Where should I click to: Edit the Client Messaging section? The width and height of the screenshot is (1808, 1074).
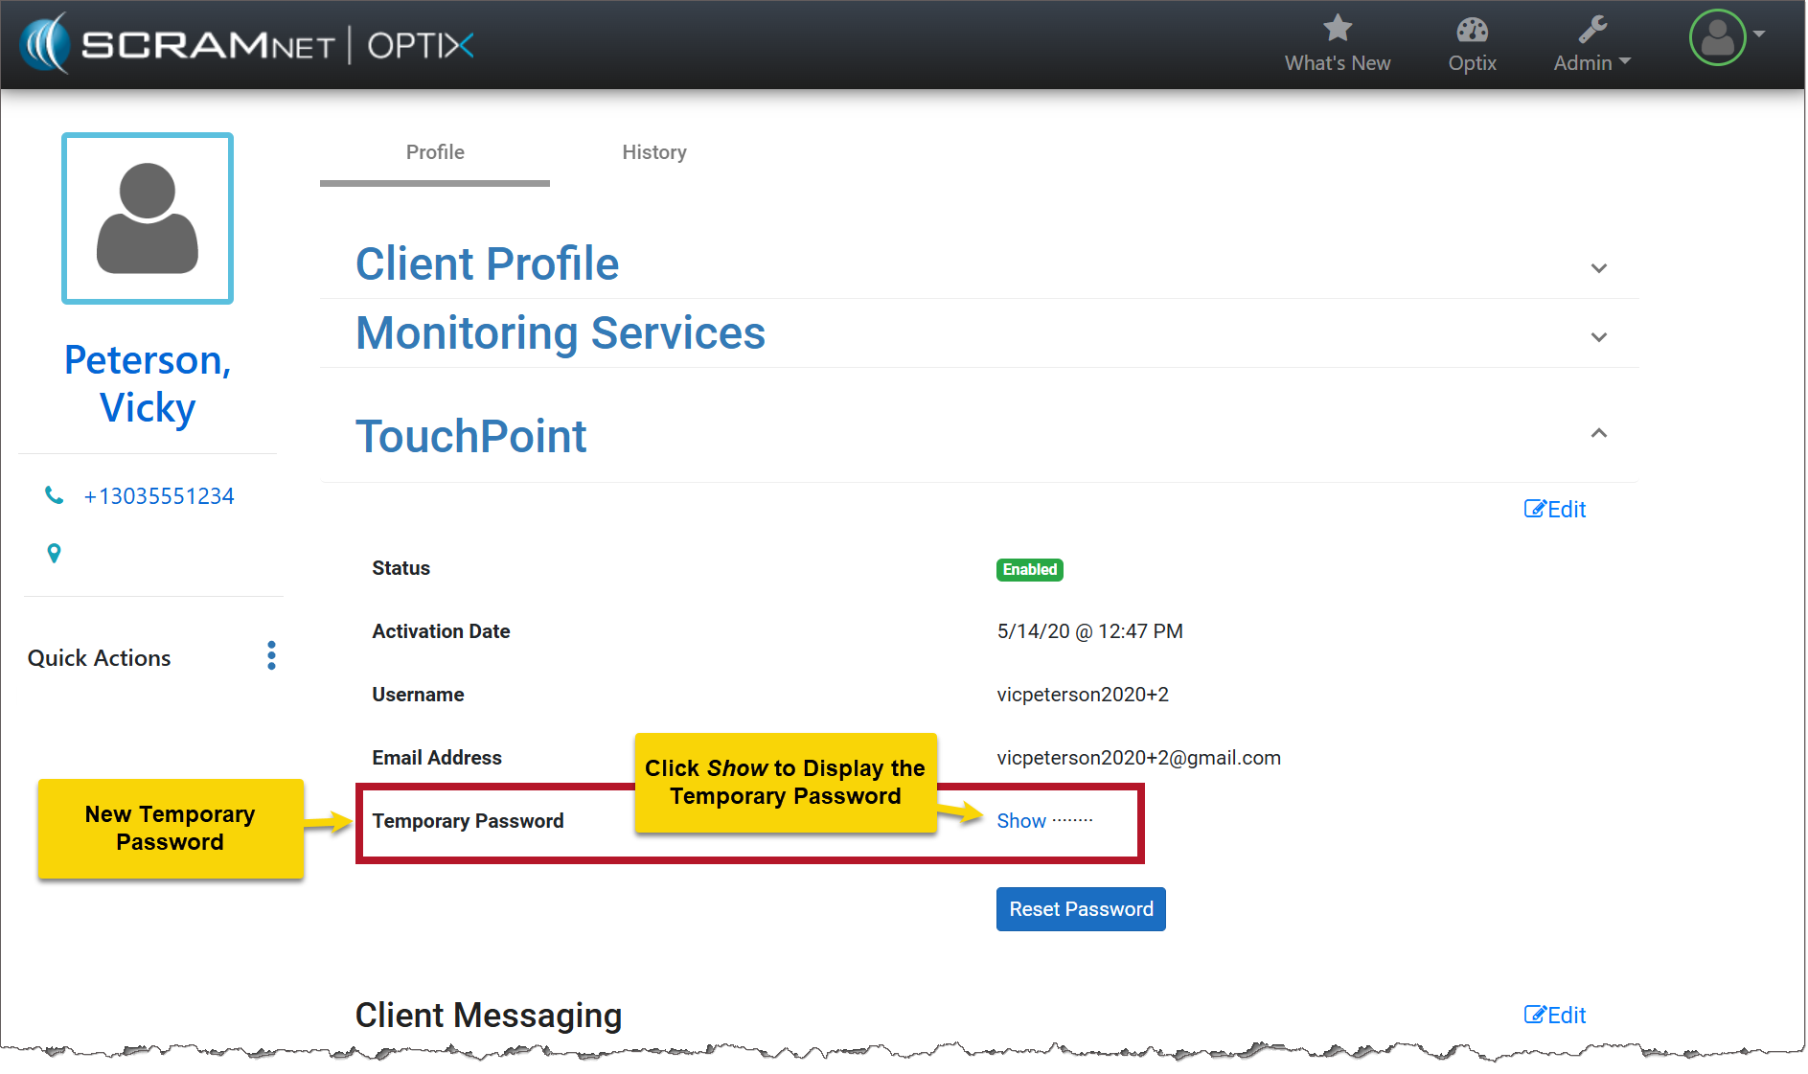click(x=1554, y=1016)
